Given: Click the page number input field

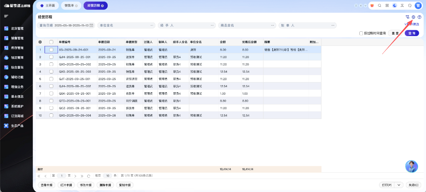Looking at the screenshot, I should click(62, 176).
